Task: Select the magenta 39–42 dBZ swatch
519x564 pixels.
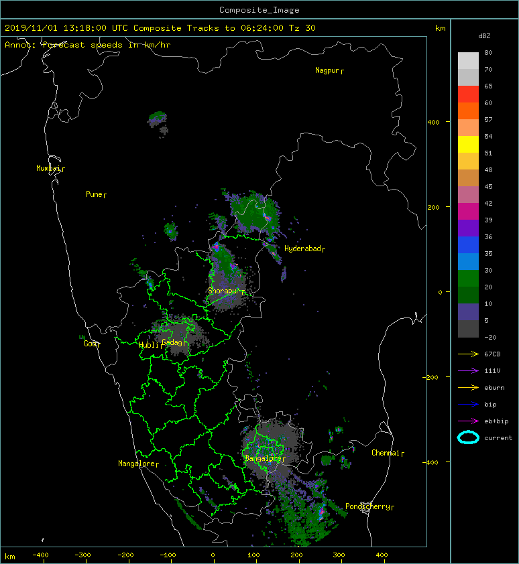Action: tap(468, 212)
